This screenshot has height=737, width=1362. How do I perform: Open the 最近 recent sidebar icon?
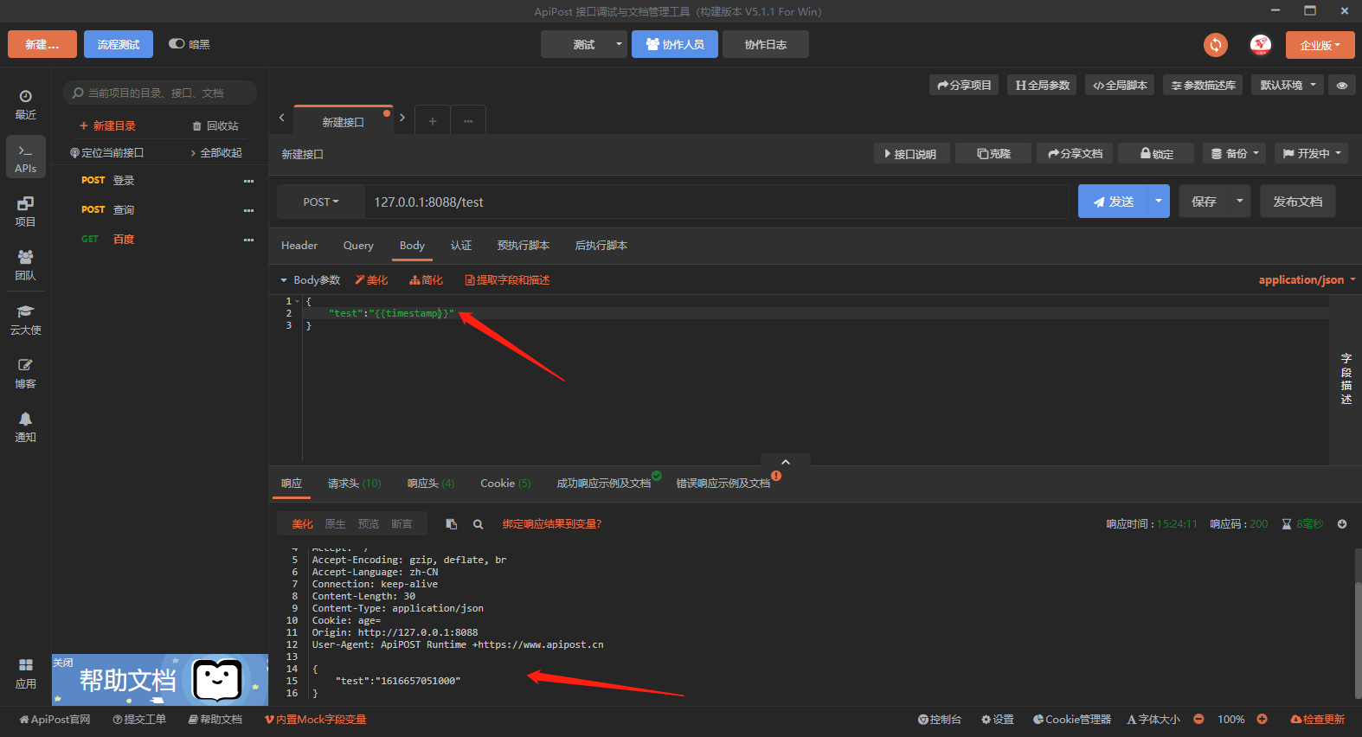[x=25, y=104]
